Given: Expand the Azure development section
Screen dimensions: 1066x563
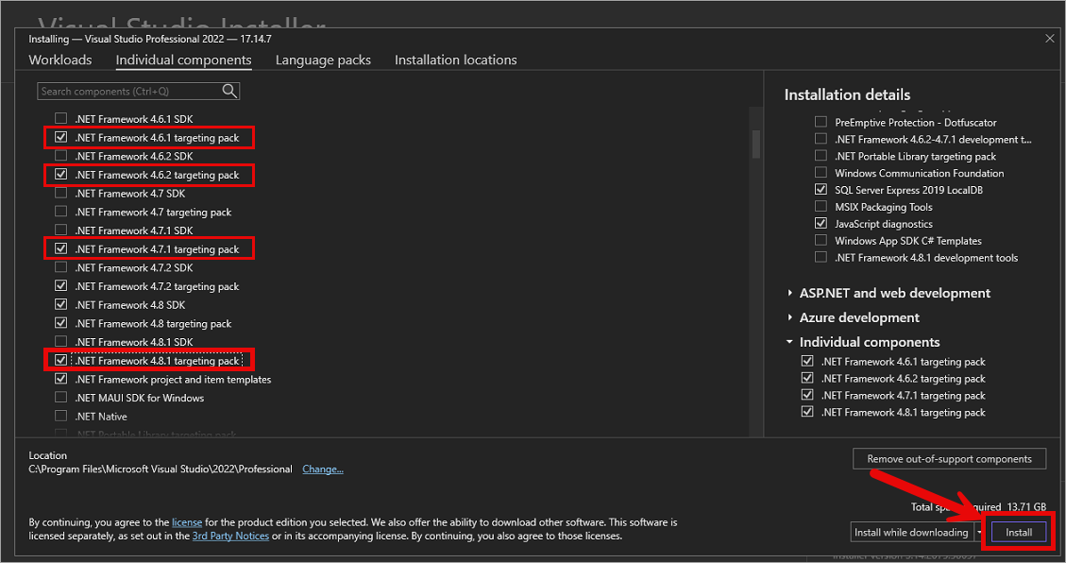Looking at the screenshot, I should [x=789, y=317].
